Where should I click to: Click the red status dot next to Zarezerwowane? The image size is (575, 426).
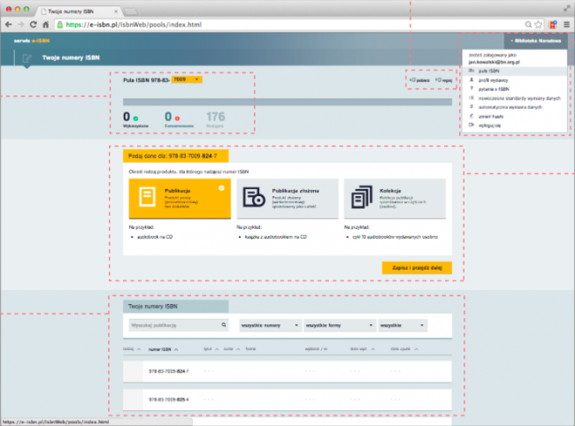(177, 118)
